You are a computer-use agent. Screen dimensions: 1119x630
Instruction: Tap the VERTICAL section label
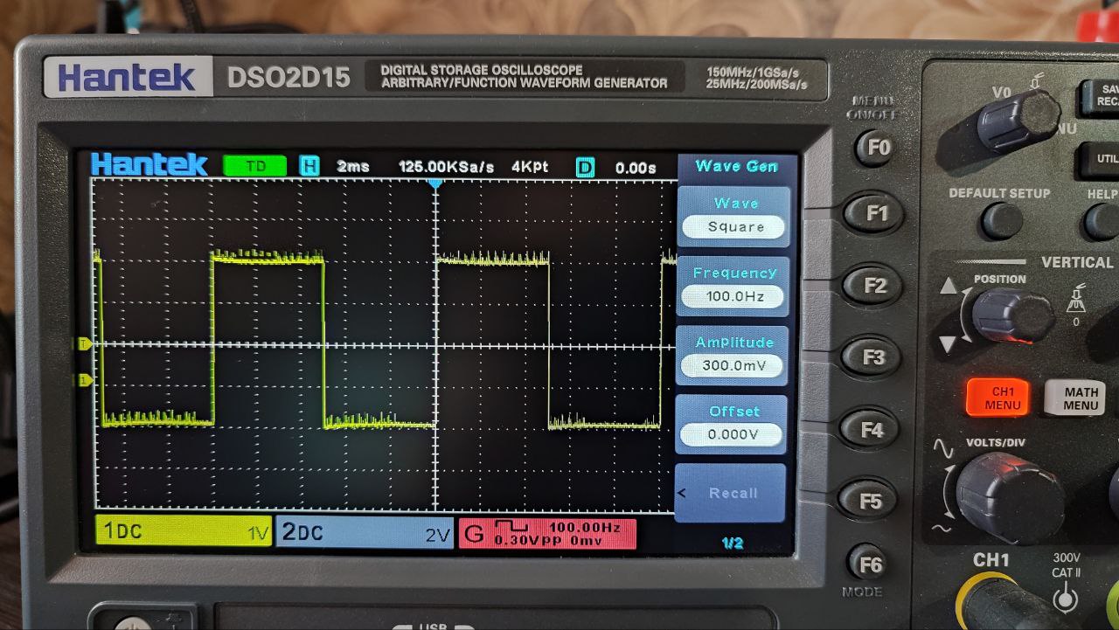coord(1077,262)
